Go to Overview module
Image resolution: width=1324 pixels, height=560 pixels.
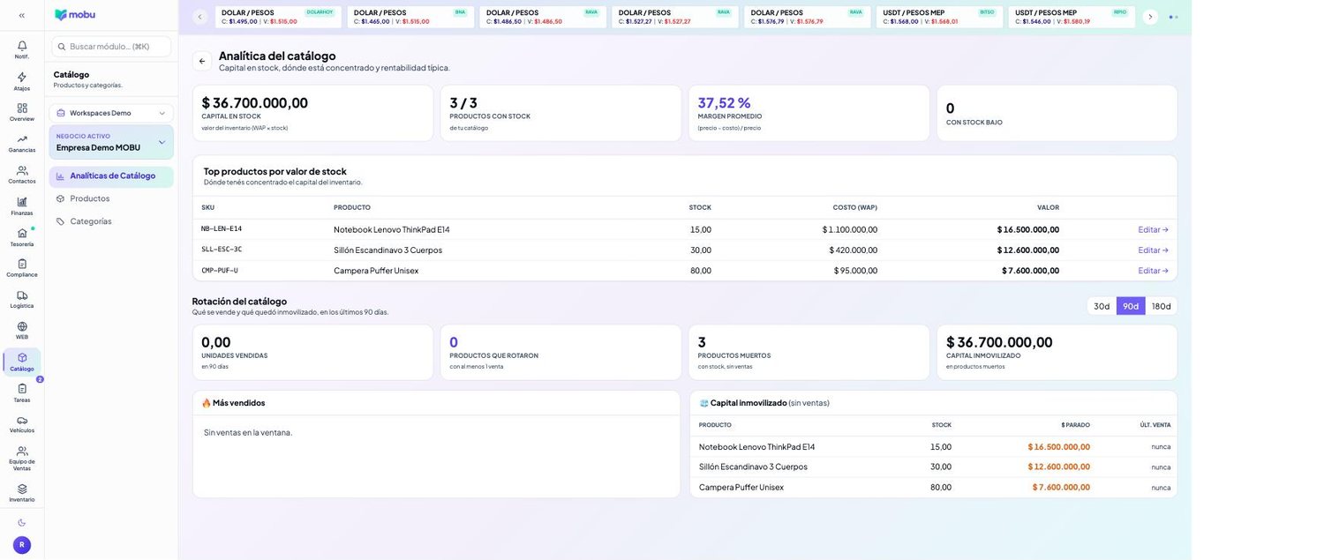(x=22, y=112)
